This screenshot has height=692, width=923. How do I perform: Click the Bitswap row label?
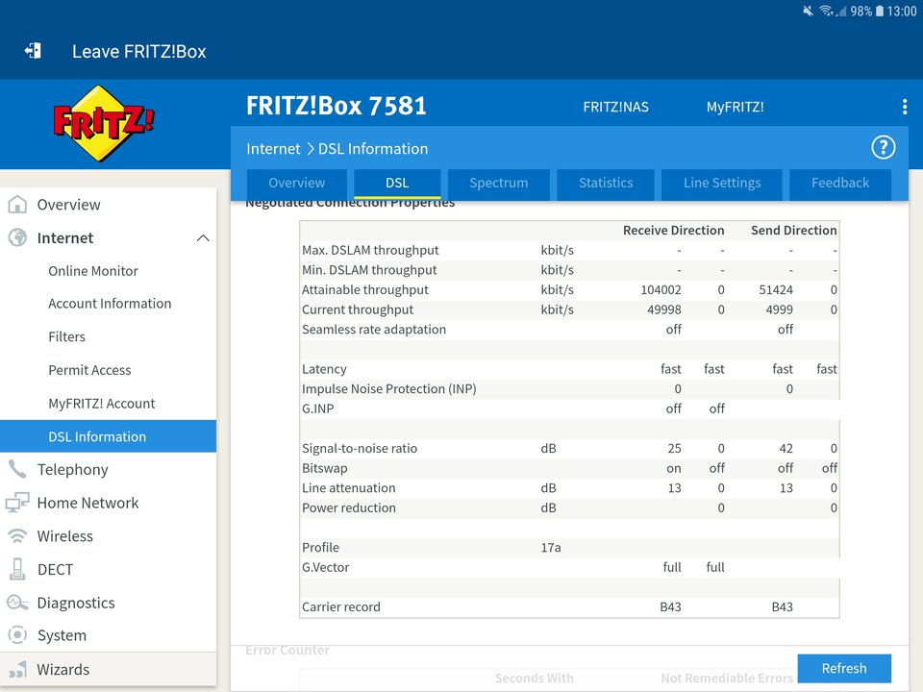pyautogui.click(x=324, y=468)
